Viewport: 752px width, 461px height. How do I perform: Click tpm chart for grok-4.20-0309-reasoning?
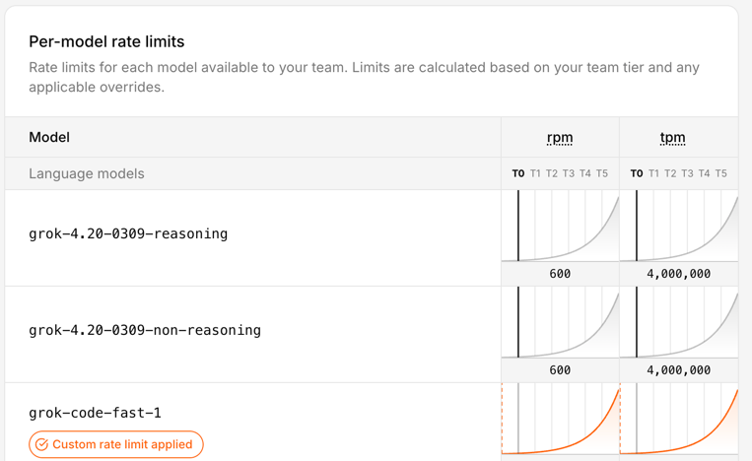(679, 227)
